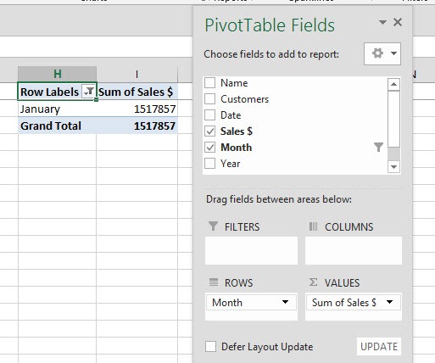
Task: Expand the Month field dropdown in ROWS
Action: [x=285, y=302]
